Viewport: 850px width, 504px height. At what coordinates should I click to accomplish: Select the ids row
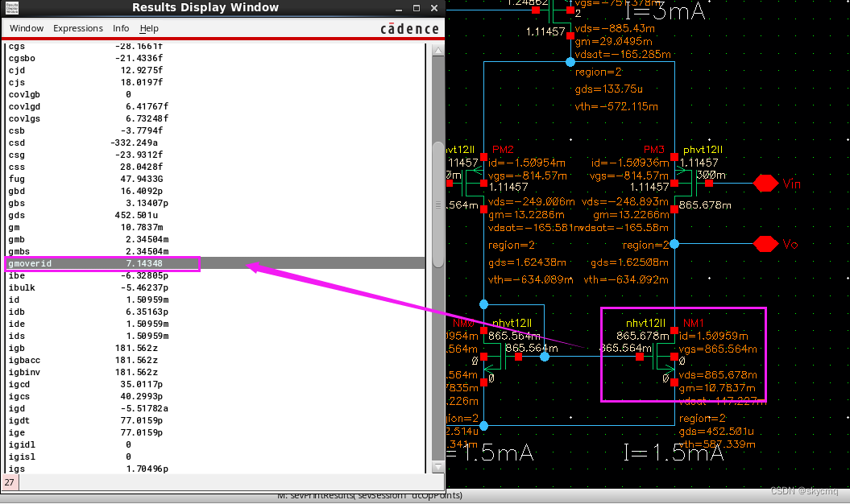click(214, 336)
